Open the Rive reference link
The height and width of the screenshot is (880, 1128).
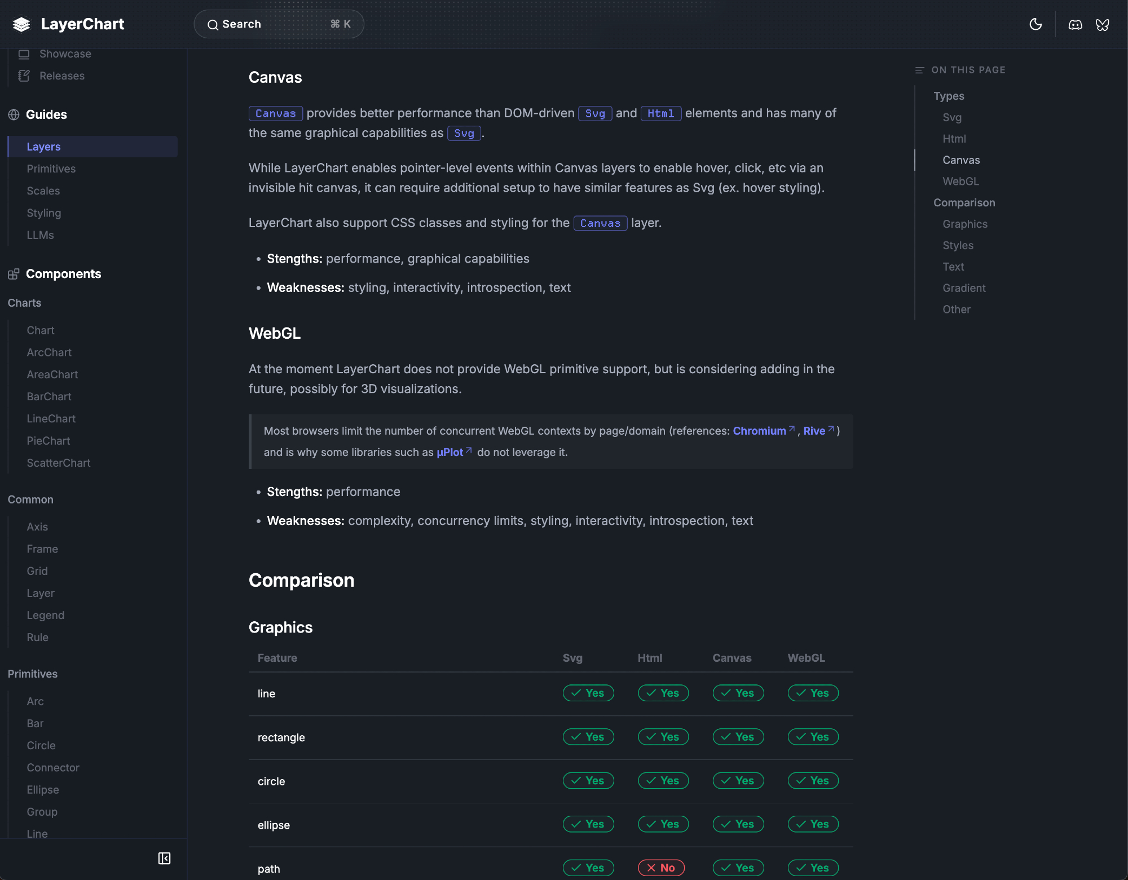[x=814, y=431]
